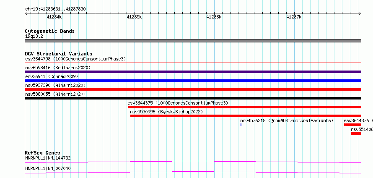Open the esv3644375 (1000GenomesConsortiumPhase3) label
The image size is (373, 178).
point(178,103)
